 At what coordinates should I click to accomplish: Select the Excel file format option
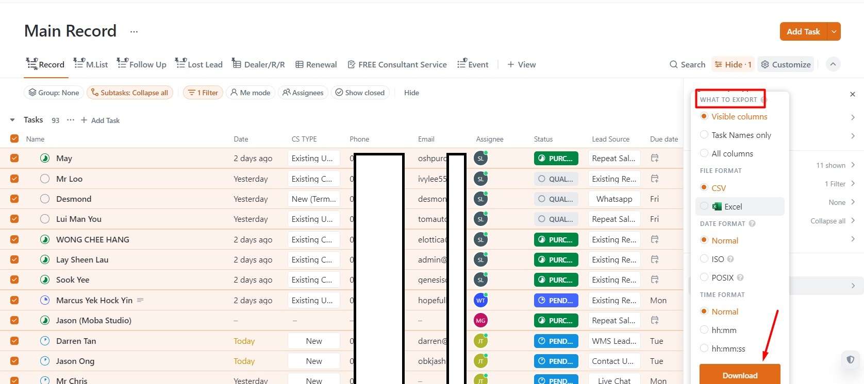pyautogui.click(x=704, y=206)
